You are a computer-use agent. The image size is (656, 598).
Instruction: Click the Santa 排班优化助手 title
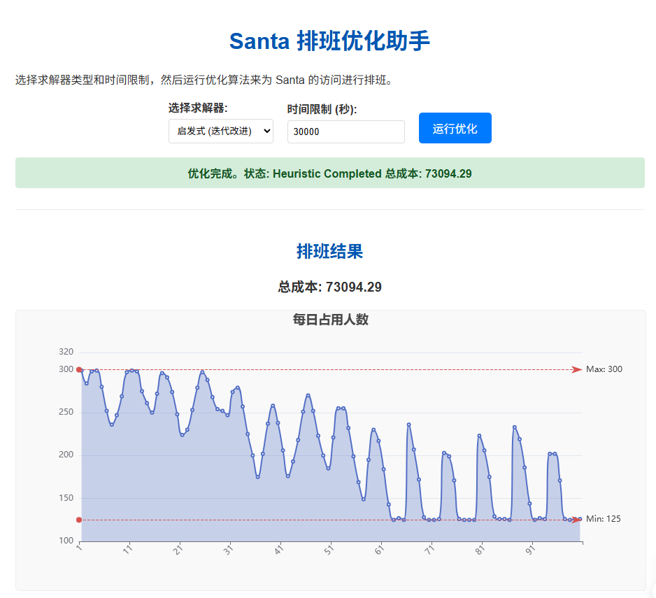click(x=329, y=41)
